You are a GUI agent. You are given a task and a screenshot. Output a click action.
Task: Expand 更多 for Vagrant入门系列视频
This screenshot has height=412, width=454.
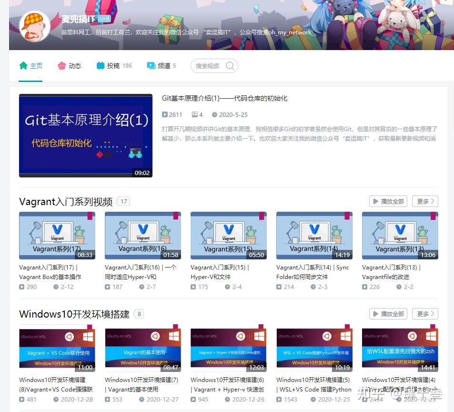(425, 201)
